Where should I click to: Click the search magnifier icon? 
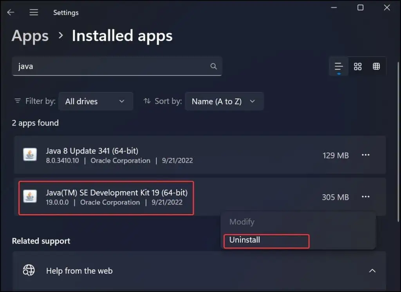[x=213, y=66]
